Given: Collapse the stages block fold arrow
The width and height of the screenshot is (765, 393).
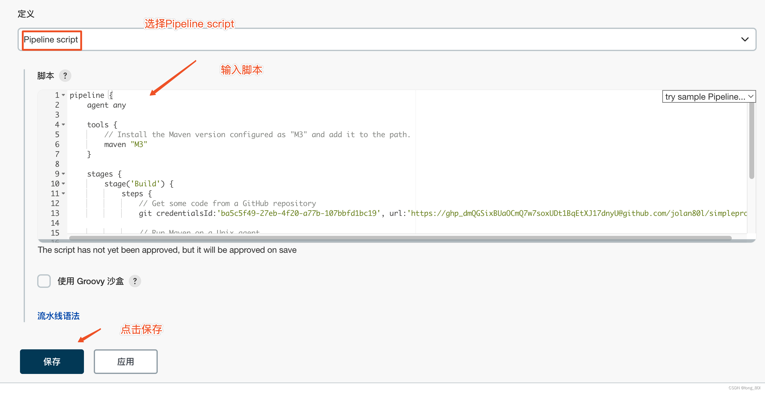Looking at the screenshot, I should pos(63,174).
